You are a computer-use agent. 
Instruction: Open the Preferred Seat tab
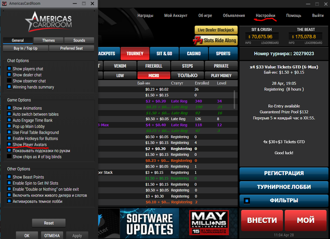pos(72,48)
